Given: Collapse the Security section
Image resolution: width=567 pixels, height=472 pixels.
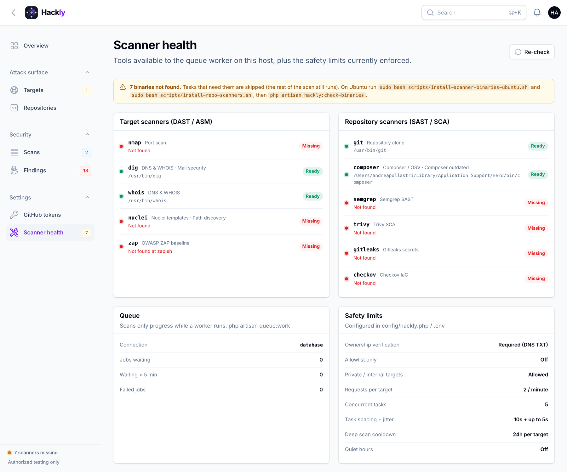Looking at the screenshot, I should 88,135.
